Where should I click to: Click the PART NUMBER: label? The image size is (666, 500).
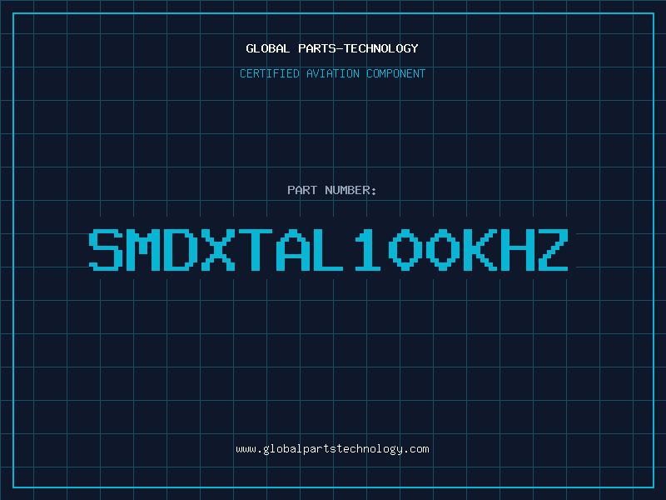pyautogui.click(x=332, y=190)
